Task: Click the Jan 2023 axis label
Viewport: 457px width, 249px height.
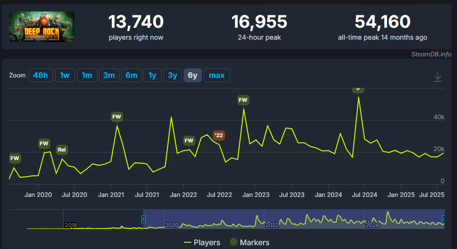Action: point(256,195)
